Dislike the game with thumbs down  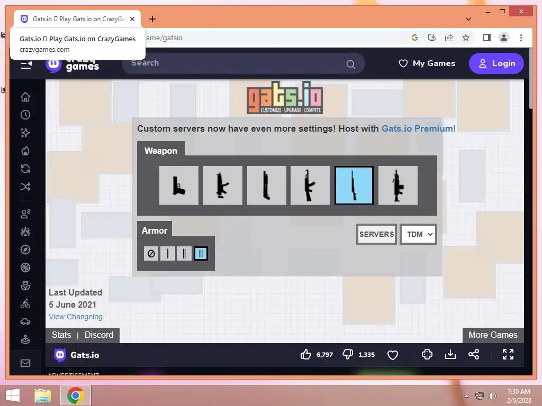point(348,355)
